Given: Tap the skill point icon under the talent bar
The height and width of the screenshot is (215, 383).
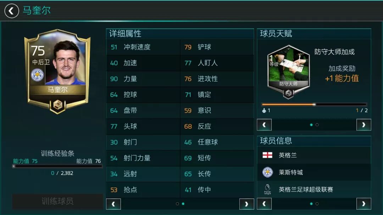Looking at the screenshot, I should pos(264,111).
